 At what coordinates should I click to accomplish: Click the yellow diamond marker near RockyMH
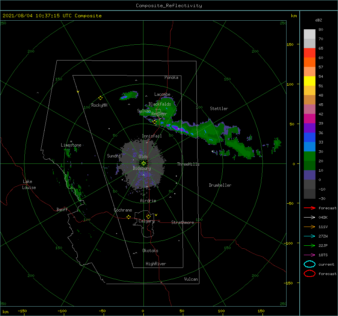point(100,98)
